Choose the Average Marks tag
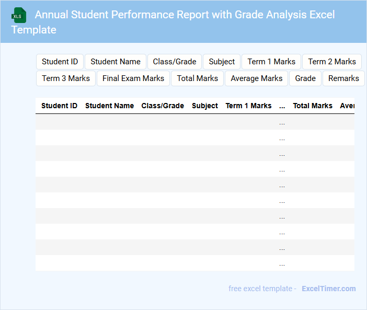The image size is (367, 310). [x=257, y=78]
